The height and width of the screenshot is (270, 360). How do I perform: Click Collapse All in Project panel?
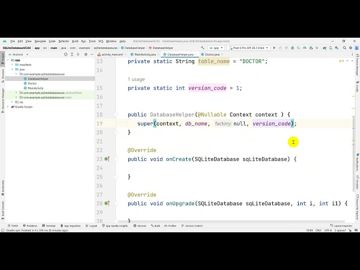[x=78, y=55]
